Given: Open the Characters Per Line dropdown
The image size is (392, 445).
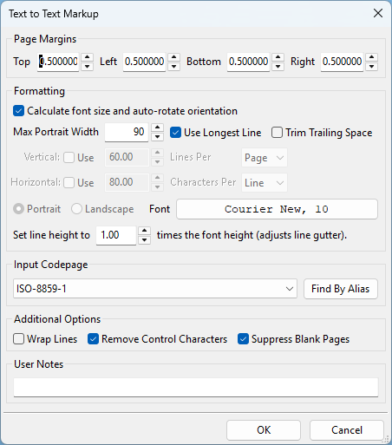Looking at the screenshot, I should [265, 183].
